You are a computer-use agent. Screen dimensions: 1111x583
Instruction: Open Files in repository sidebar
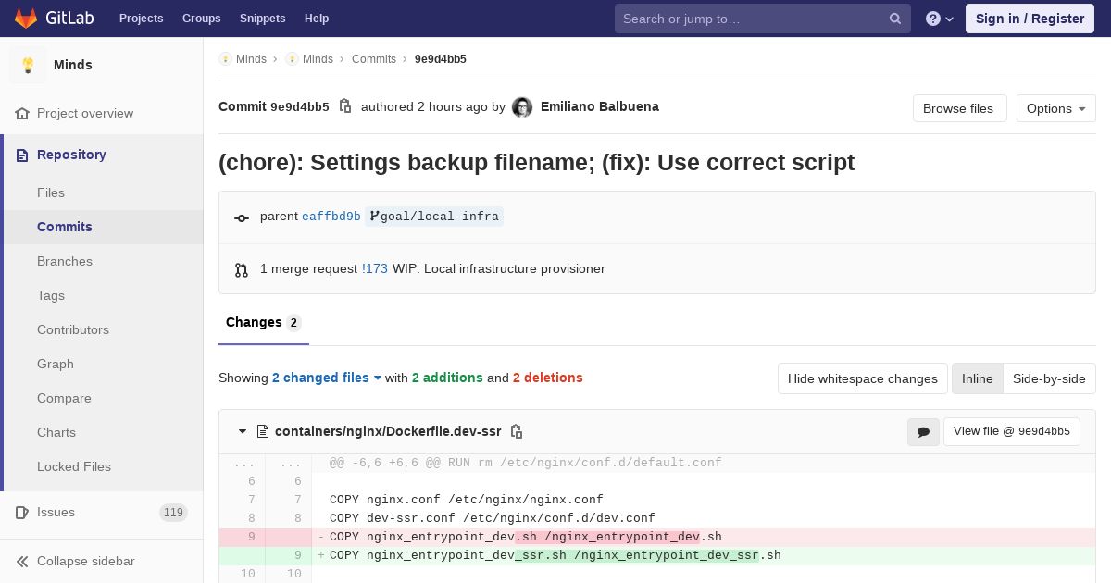click(51, 192)
